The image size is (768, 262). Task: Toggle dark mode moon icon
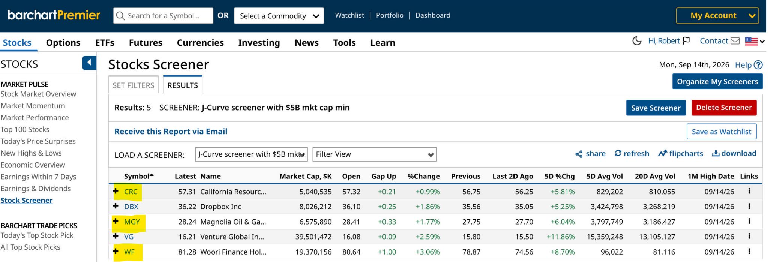pos(636,41)
